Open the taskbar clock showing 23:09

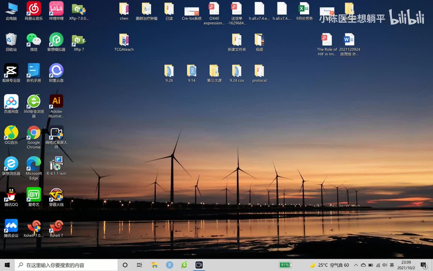pos(406,265)
